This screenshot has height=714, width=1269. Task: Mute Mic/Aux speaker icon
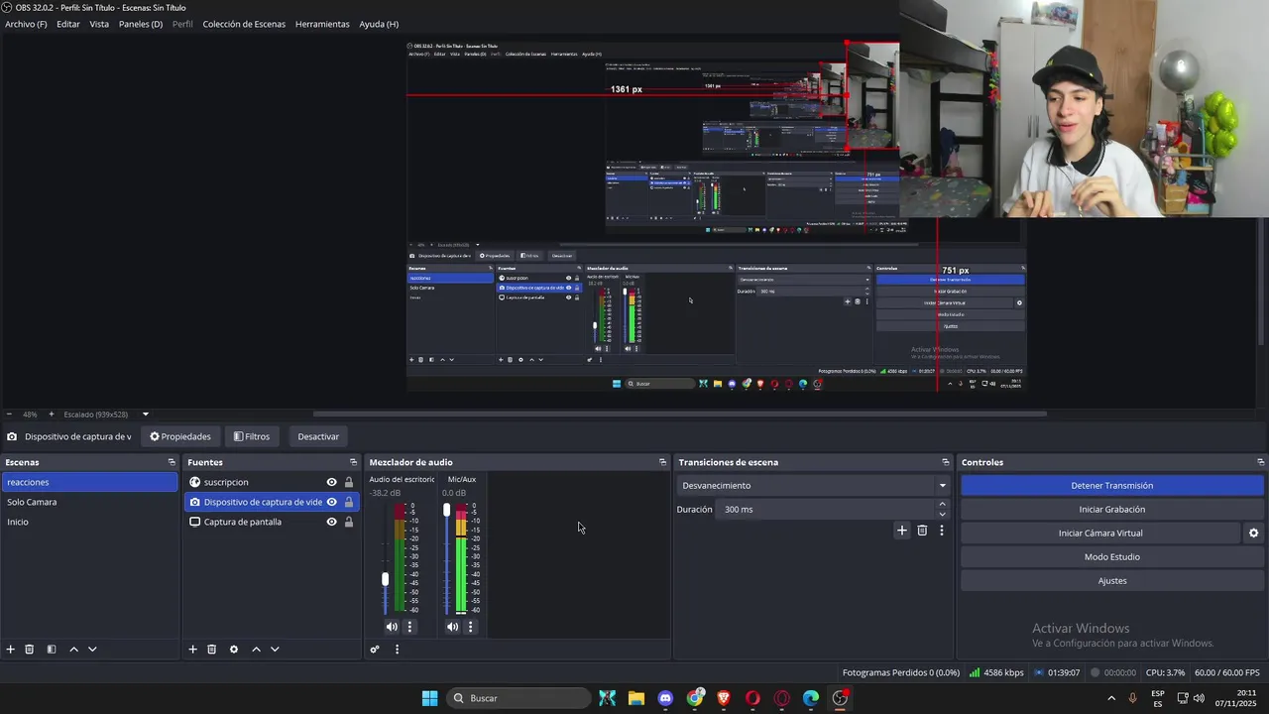[x=453, y=627]
